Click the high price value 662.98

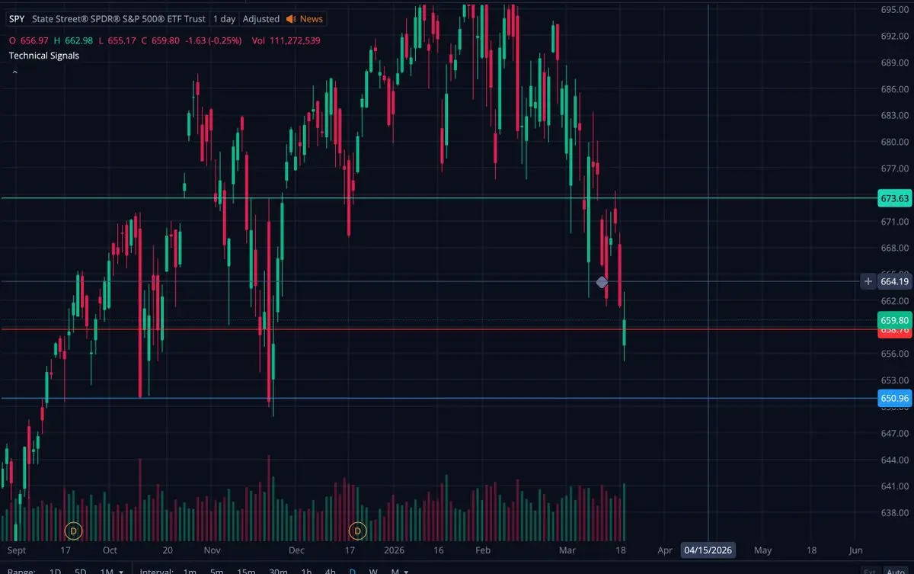pyautogui.click(x=78, y=40)
